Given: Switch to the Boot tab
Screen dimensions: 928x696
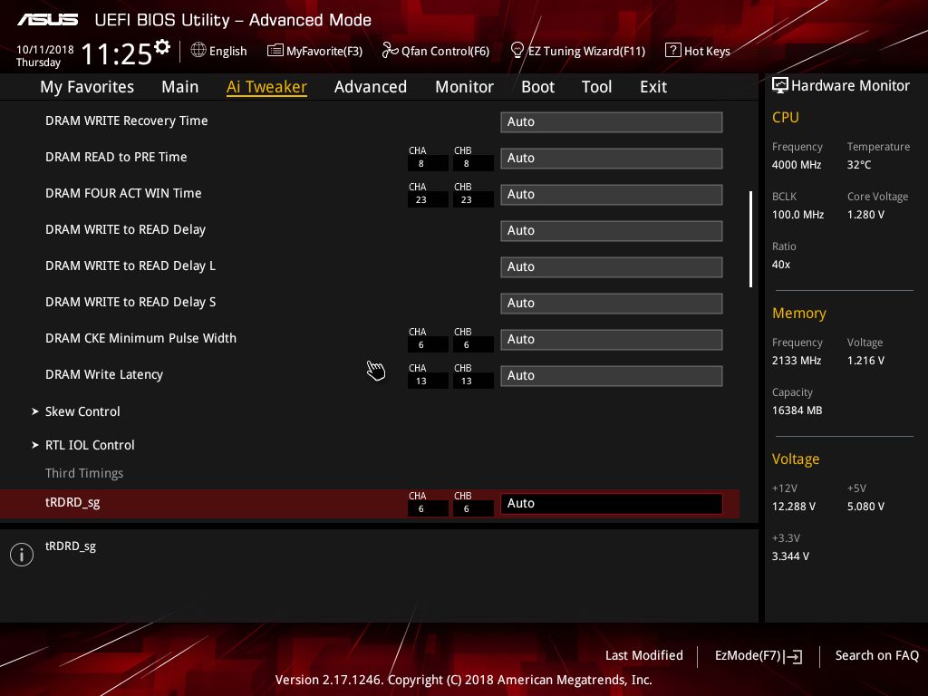Looking at the screenshot, I should pos(537,87).
